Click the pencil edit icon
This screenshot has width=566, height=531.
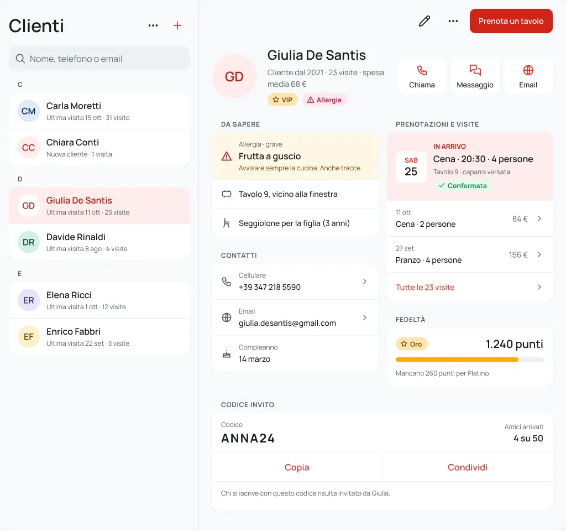(424, 22)
